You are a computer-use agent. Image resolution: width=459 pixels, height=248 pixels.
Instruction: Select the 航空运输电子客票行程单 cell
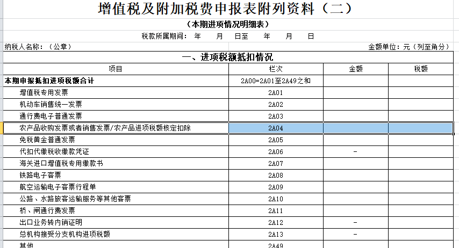[116, 187]
